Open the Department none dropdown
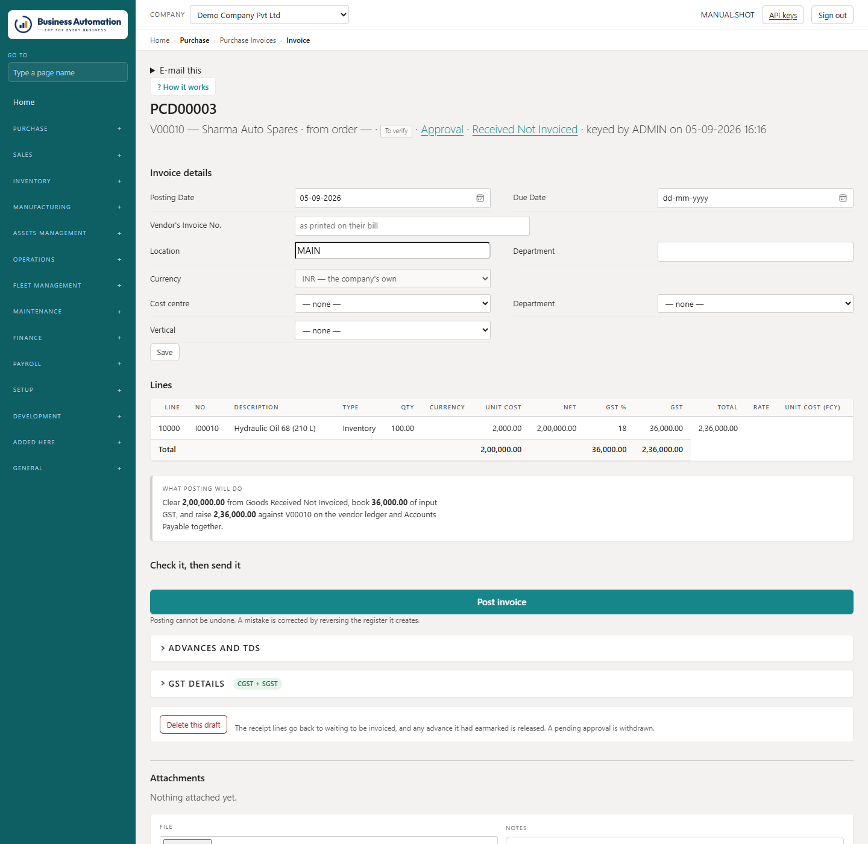This screenshot has height=844, width=868. tap(755, 304)
